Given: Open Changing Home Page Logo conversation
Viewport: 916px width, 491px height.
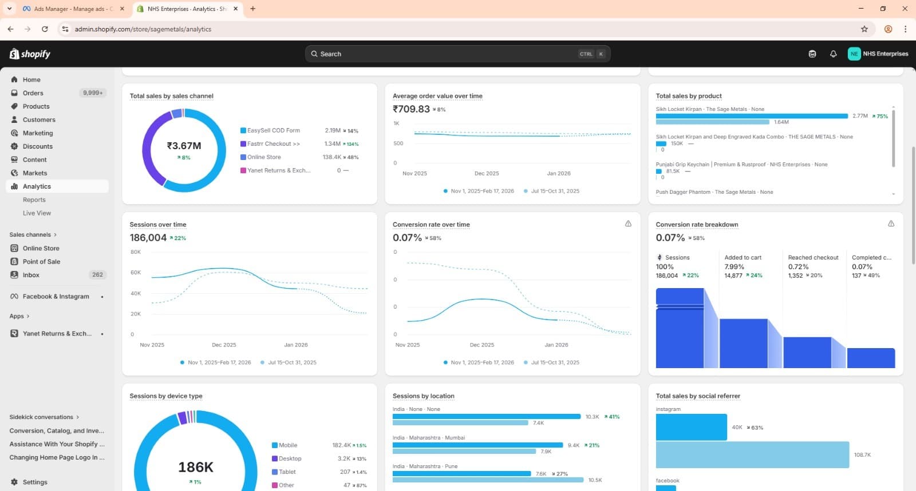Looking at the screenshot, I should tap(57, 457).
